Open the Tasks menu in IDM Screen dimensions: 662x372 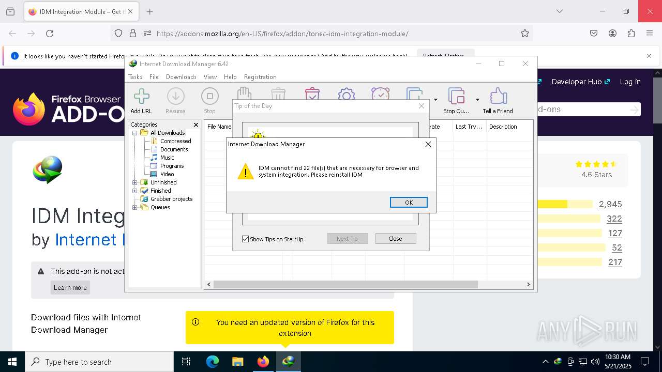click(135, 77)
